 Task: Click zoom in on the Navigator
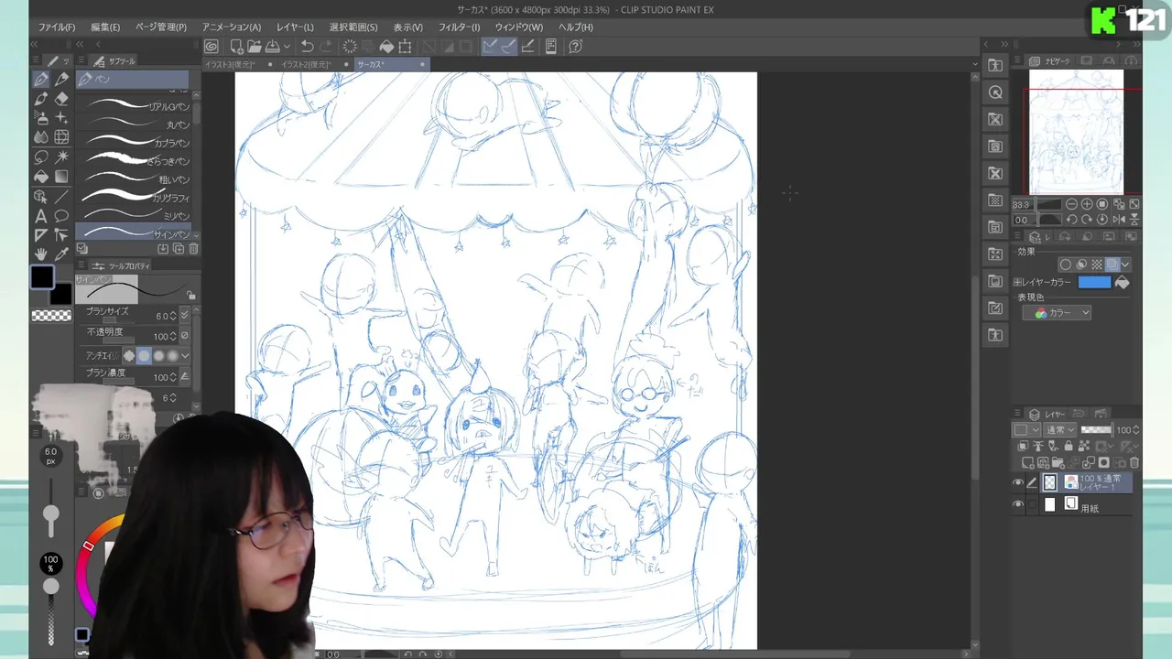pos(1087,204)
